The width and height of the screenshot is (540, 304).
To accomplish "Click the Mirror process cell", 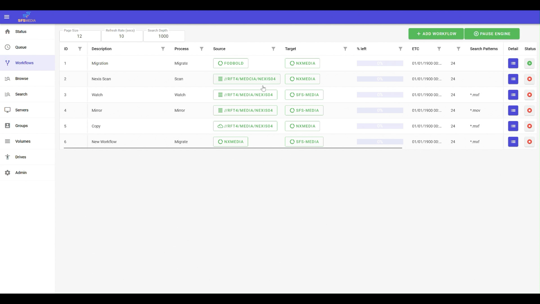I will click(x=180, y=110).
